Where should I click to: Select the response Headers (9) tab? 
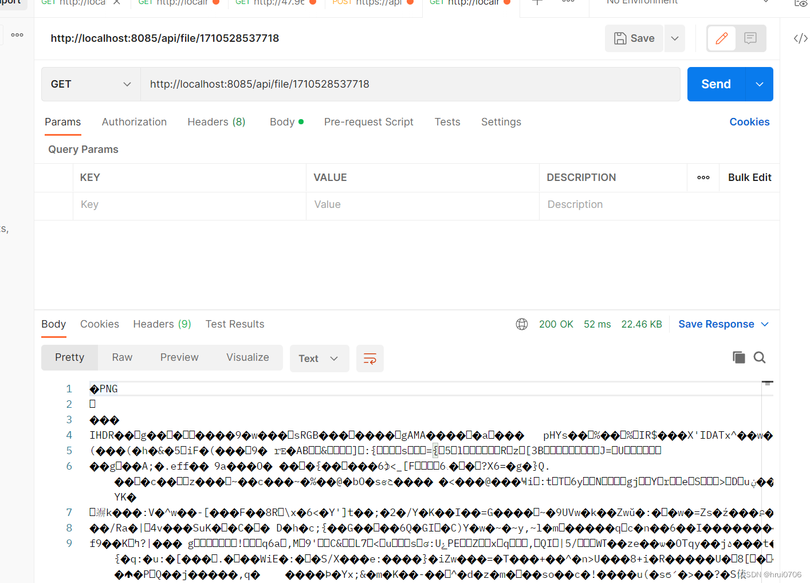click(162, 324)
